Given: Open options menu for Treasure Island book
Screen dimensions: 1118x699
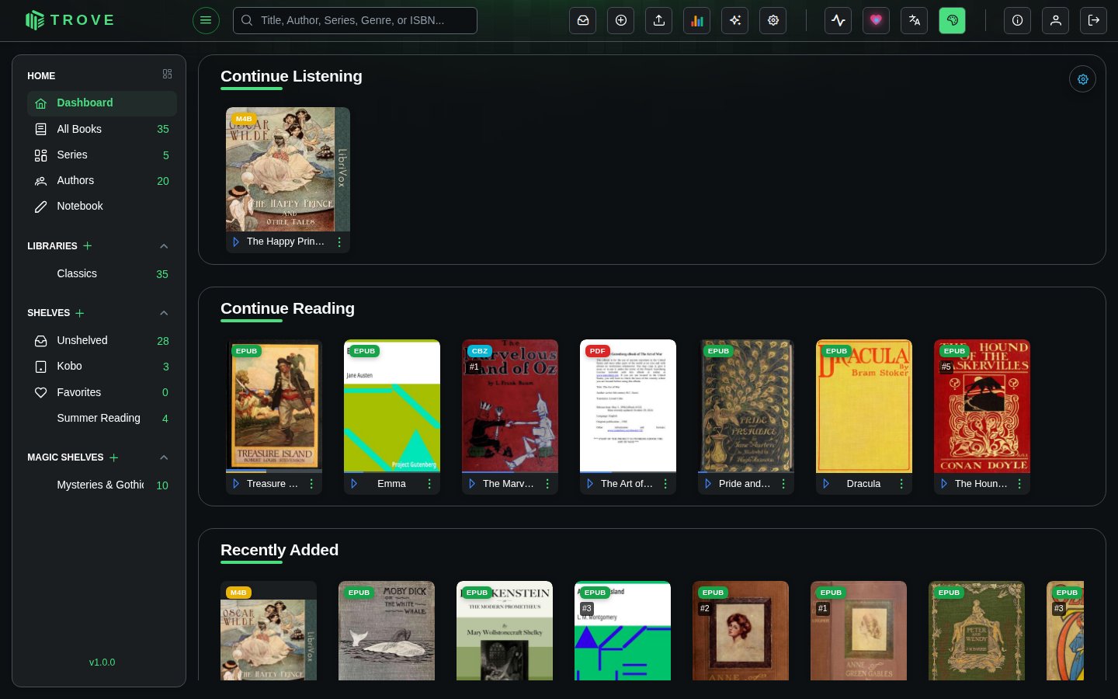Looking at the screenshot, I should point(311,484).
